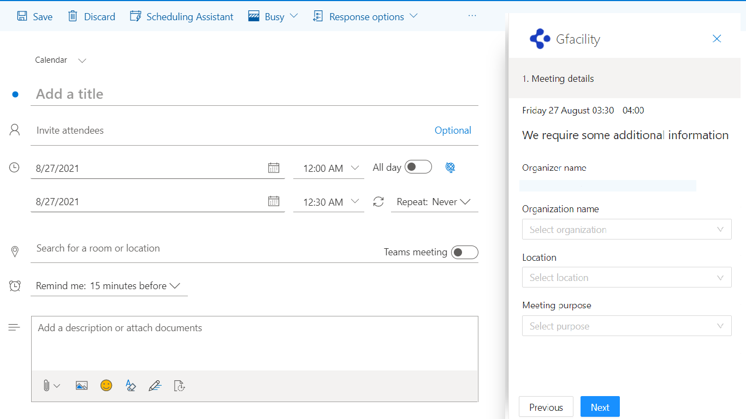Click the Optional attendees link
Screen dimensions: 746x419
(x=453, y=130)
